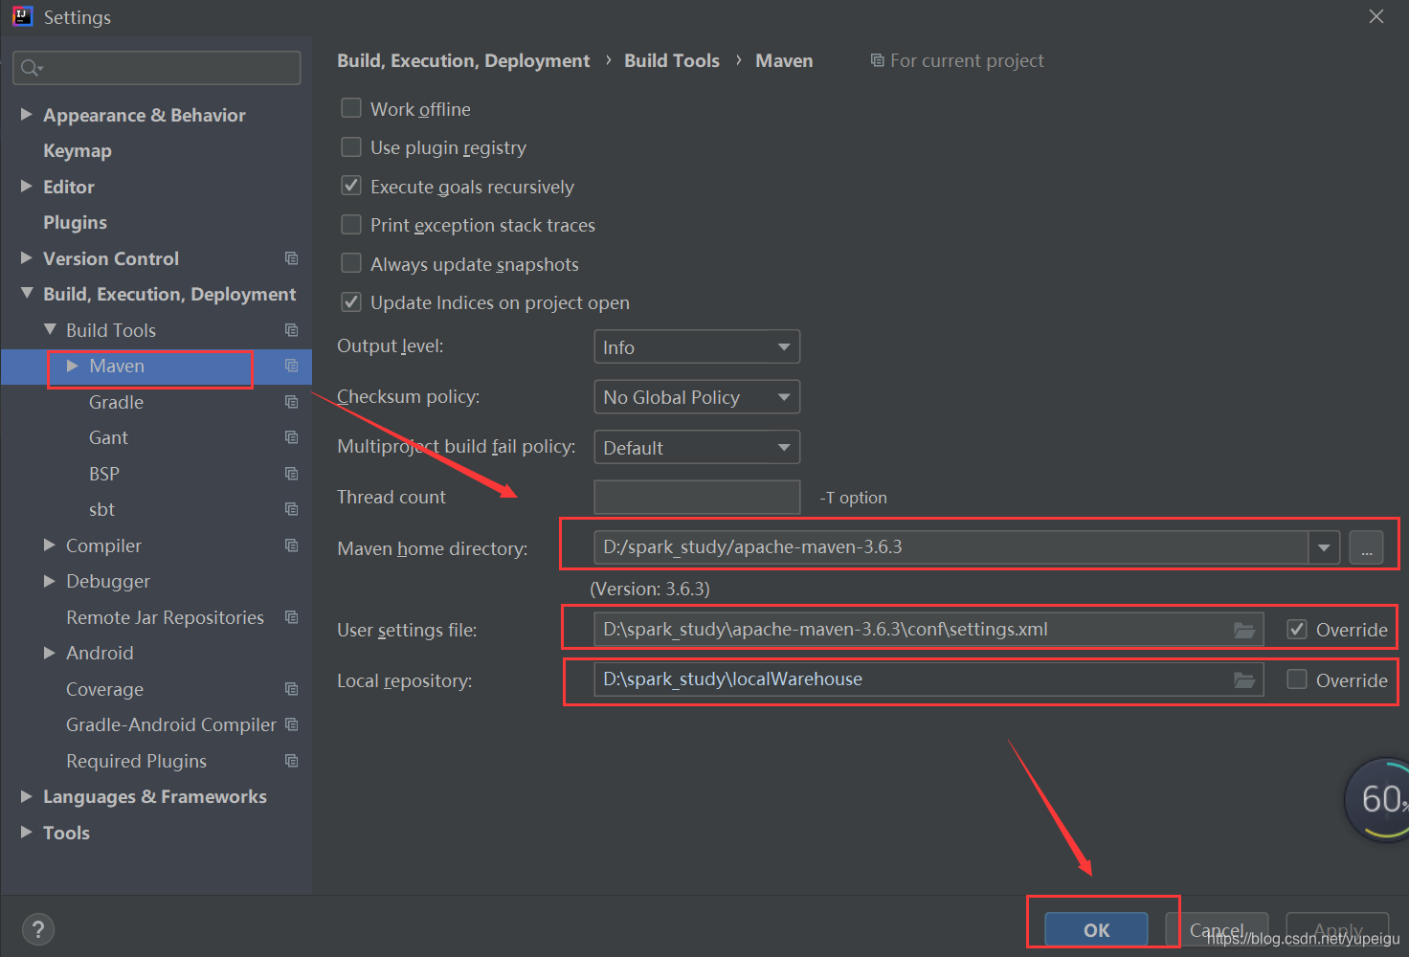Viewport: 1409px width, 957px height.
Task: Click the Local repository path field
Action: (x=928, y=679)
